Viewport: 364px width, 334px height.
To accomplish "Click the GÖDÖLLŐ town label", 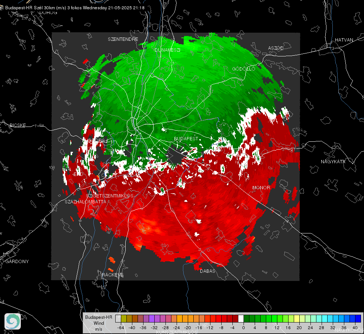I will coord(244,69).
